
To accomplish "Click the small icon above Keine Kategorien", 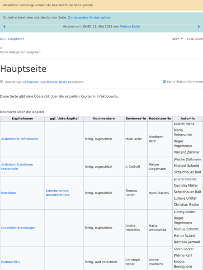I will 1,48.
